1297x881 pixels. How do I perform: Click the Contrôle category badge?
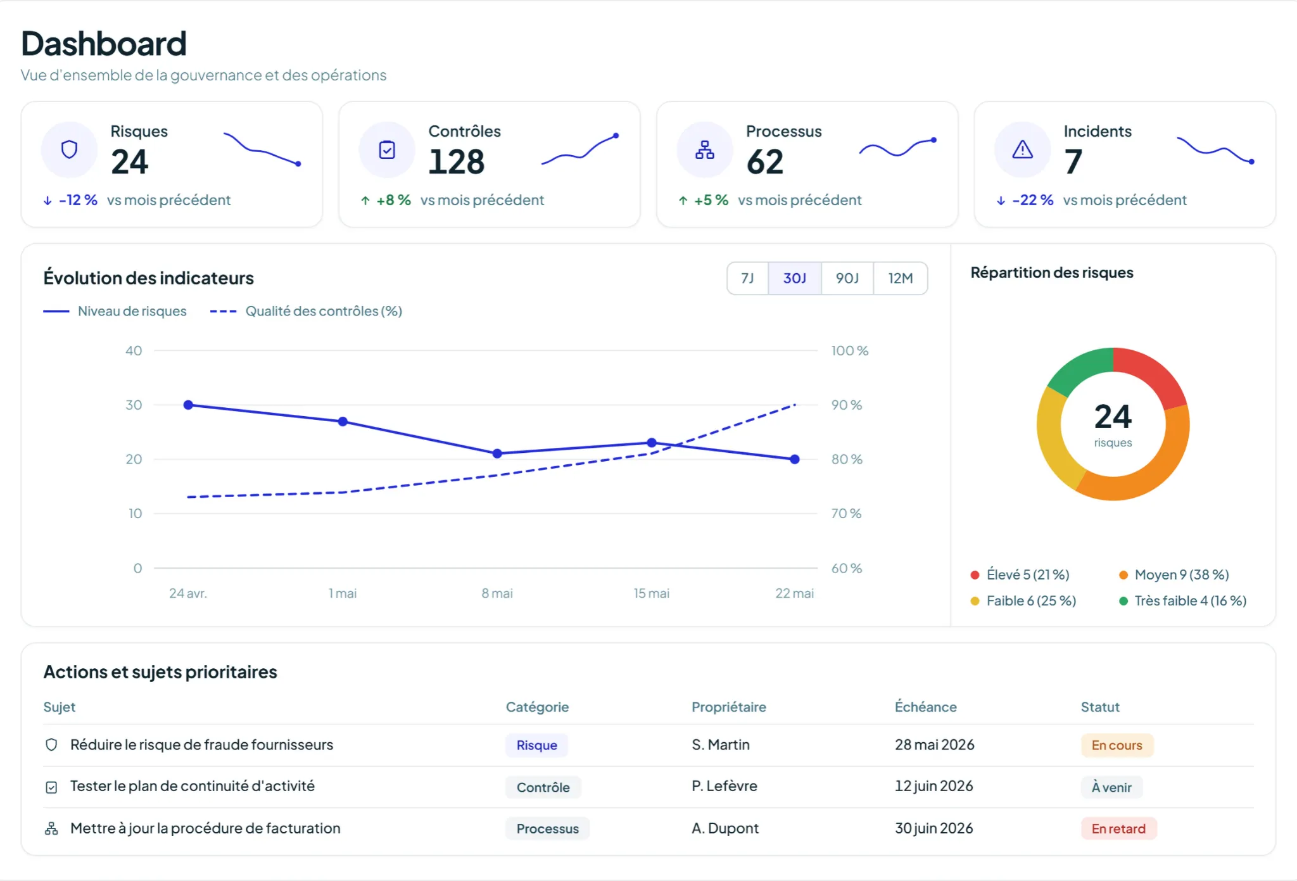coord(543,787)
